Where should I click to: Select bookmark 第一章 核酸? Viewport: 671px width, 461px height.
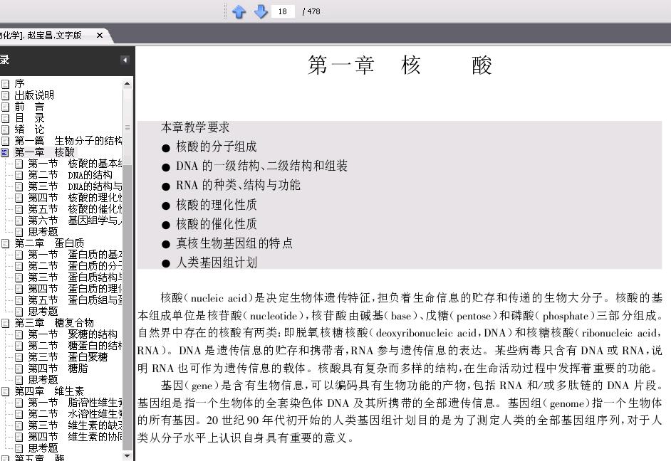[44, 152]
